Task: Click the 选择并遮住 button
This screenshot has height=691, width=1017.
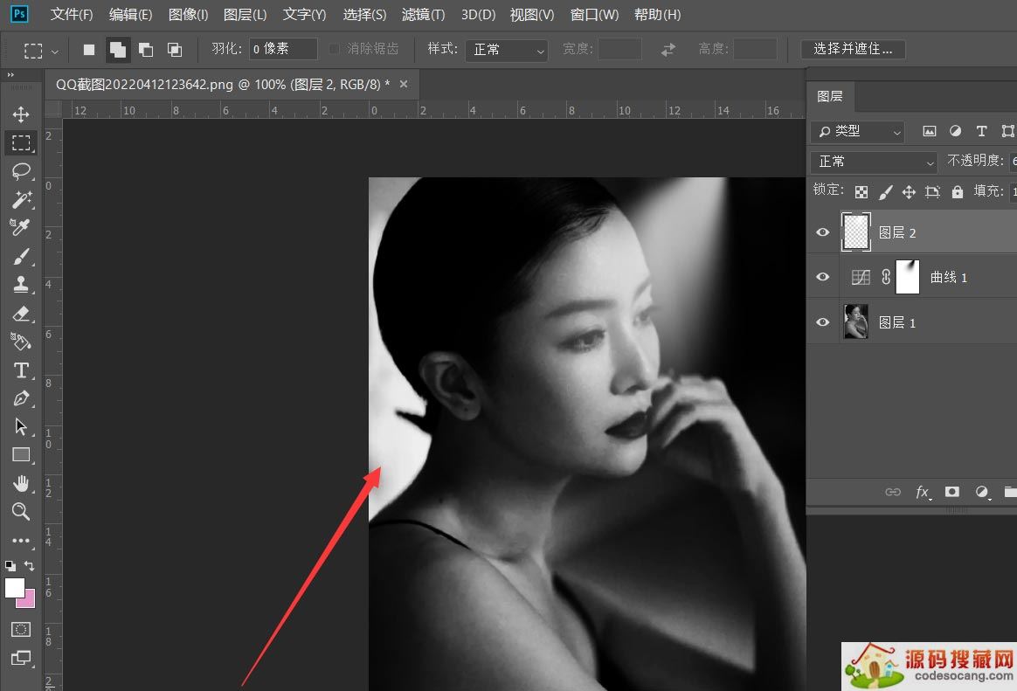Action: click(x=853, y=49)
